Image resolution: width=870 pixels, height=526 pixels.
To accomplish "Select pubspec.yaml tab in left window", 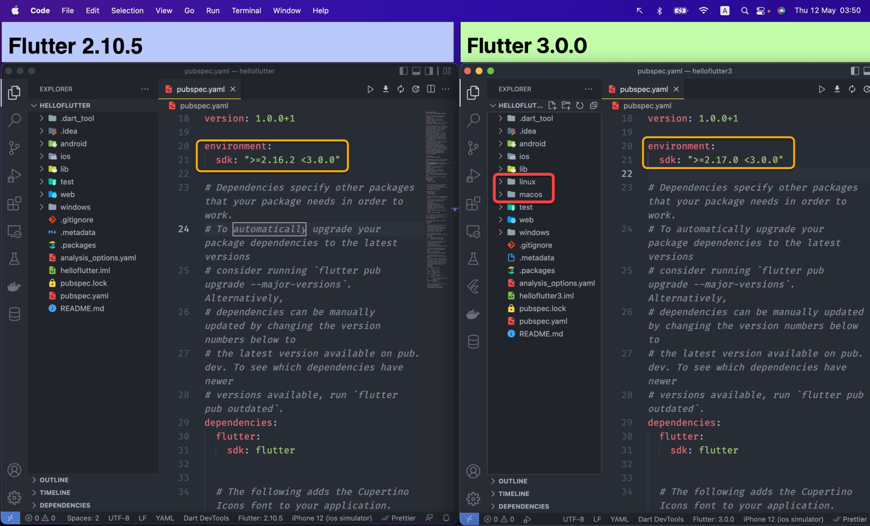I will coord(200,89).
